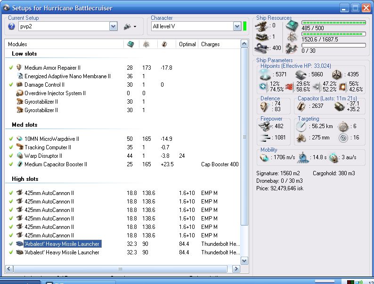Image resolution: width=374 pixels, height=284 pixels.
Task: Toggle the selected Arbalest launcher checkmark
Action: pyautogui.click(x=11, y=243)
